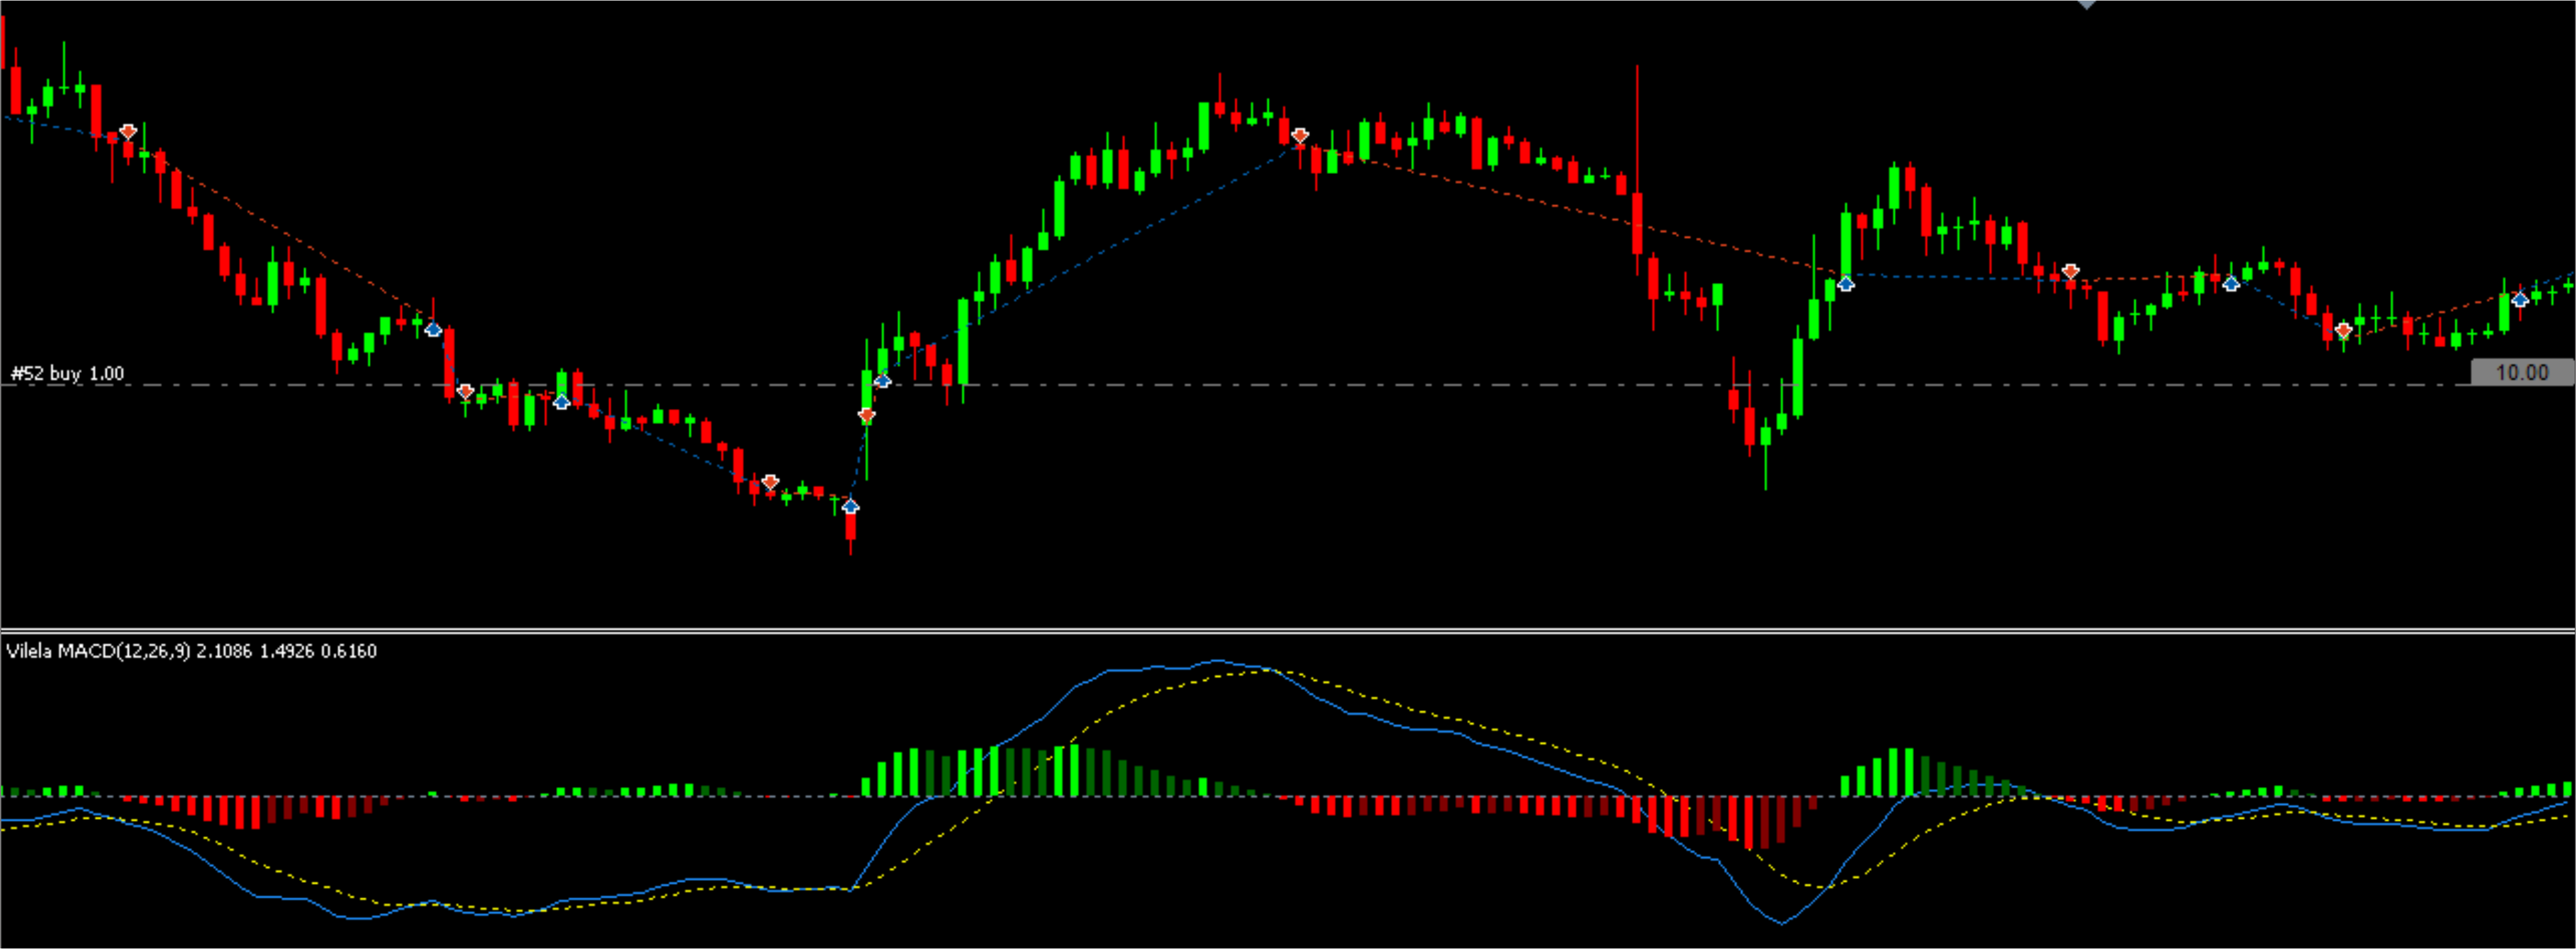Click the highest peak of the blue MACD line
This screenshot has height=949, width=2576.
(1217, 661)
